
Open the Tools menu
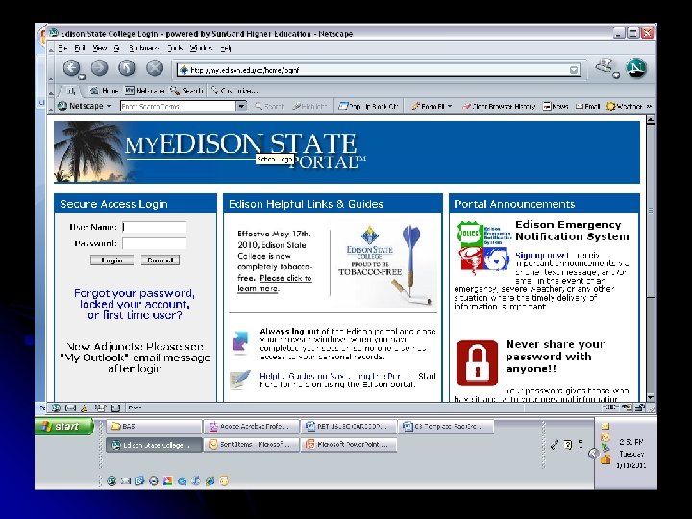tap(175, 48)
